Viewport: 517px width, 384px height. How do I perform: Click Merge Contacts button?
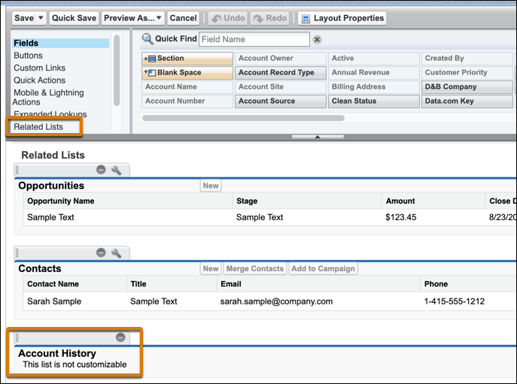[x=255, y=268]
